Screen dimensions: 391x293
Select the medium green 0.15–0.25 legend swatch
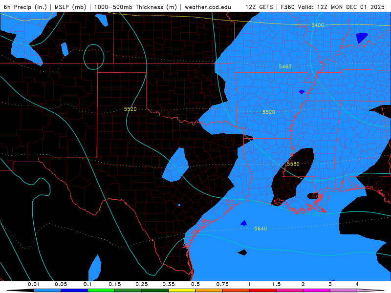pos(128,291)
